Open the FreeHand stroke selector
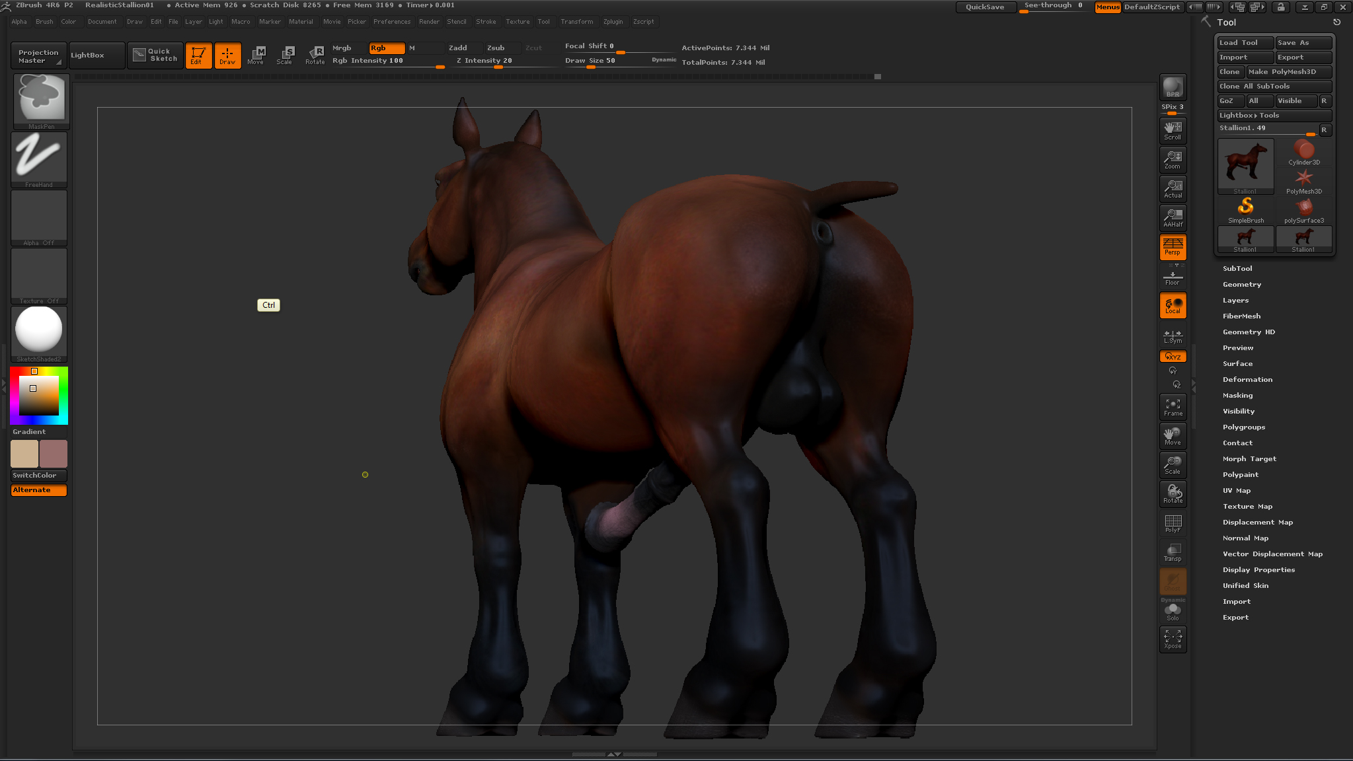Image resolution: width=1353 pixels, height=761 pixels. coord(39,159)
